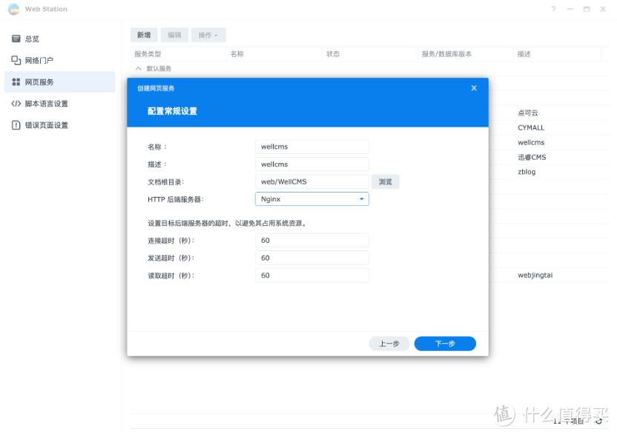Image resolution: width=617 pixels, height=434 pixels.
Task: Open the 操作 dropdown menu
Action: click(x=208, y=35)
